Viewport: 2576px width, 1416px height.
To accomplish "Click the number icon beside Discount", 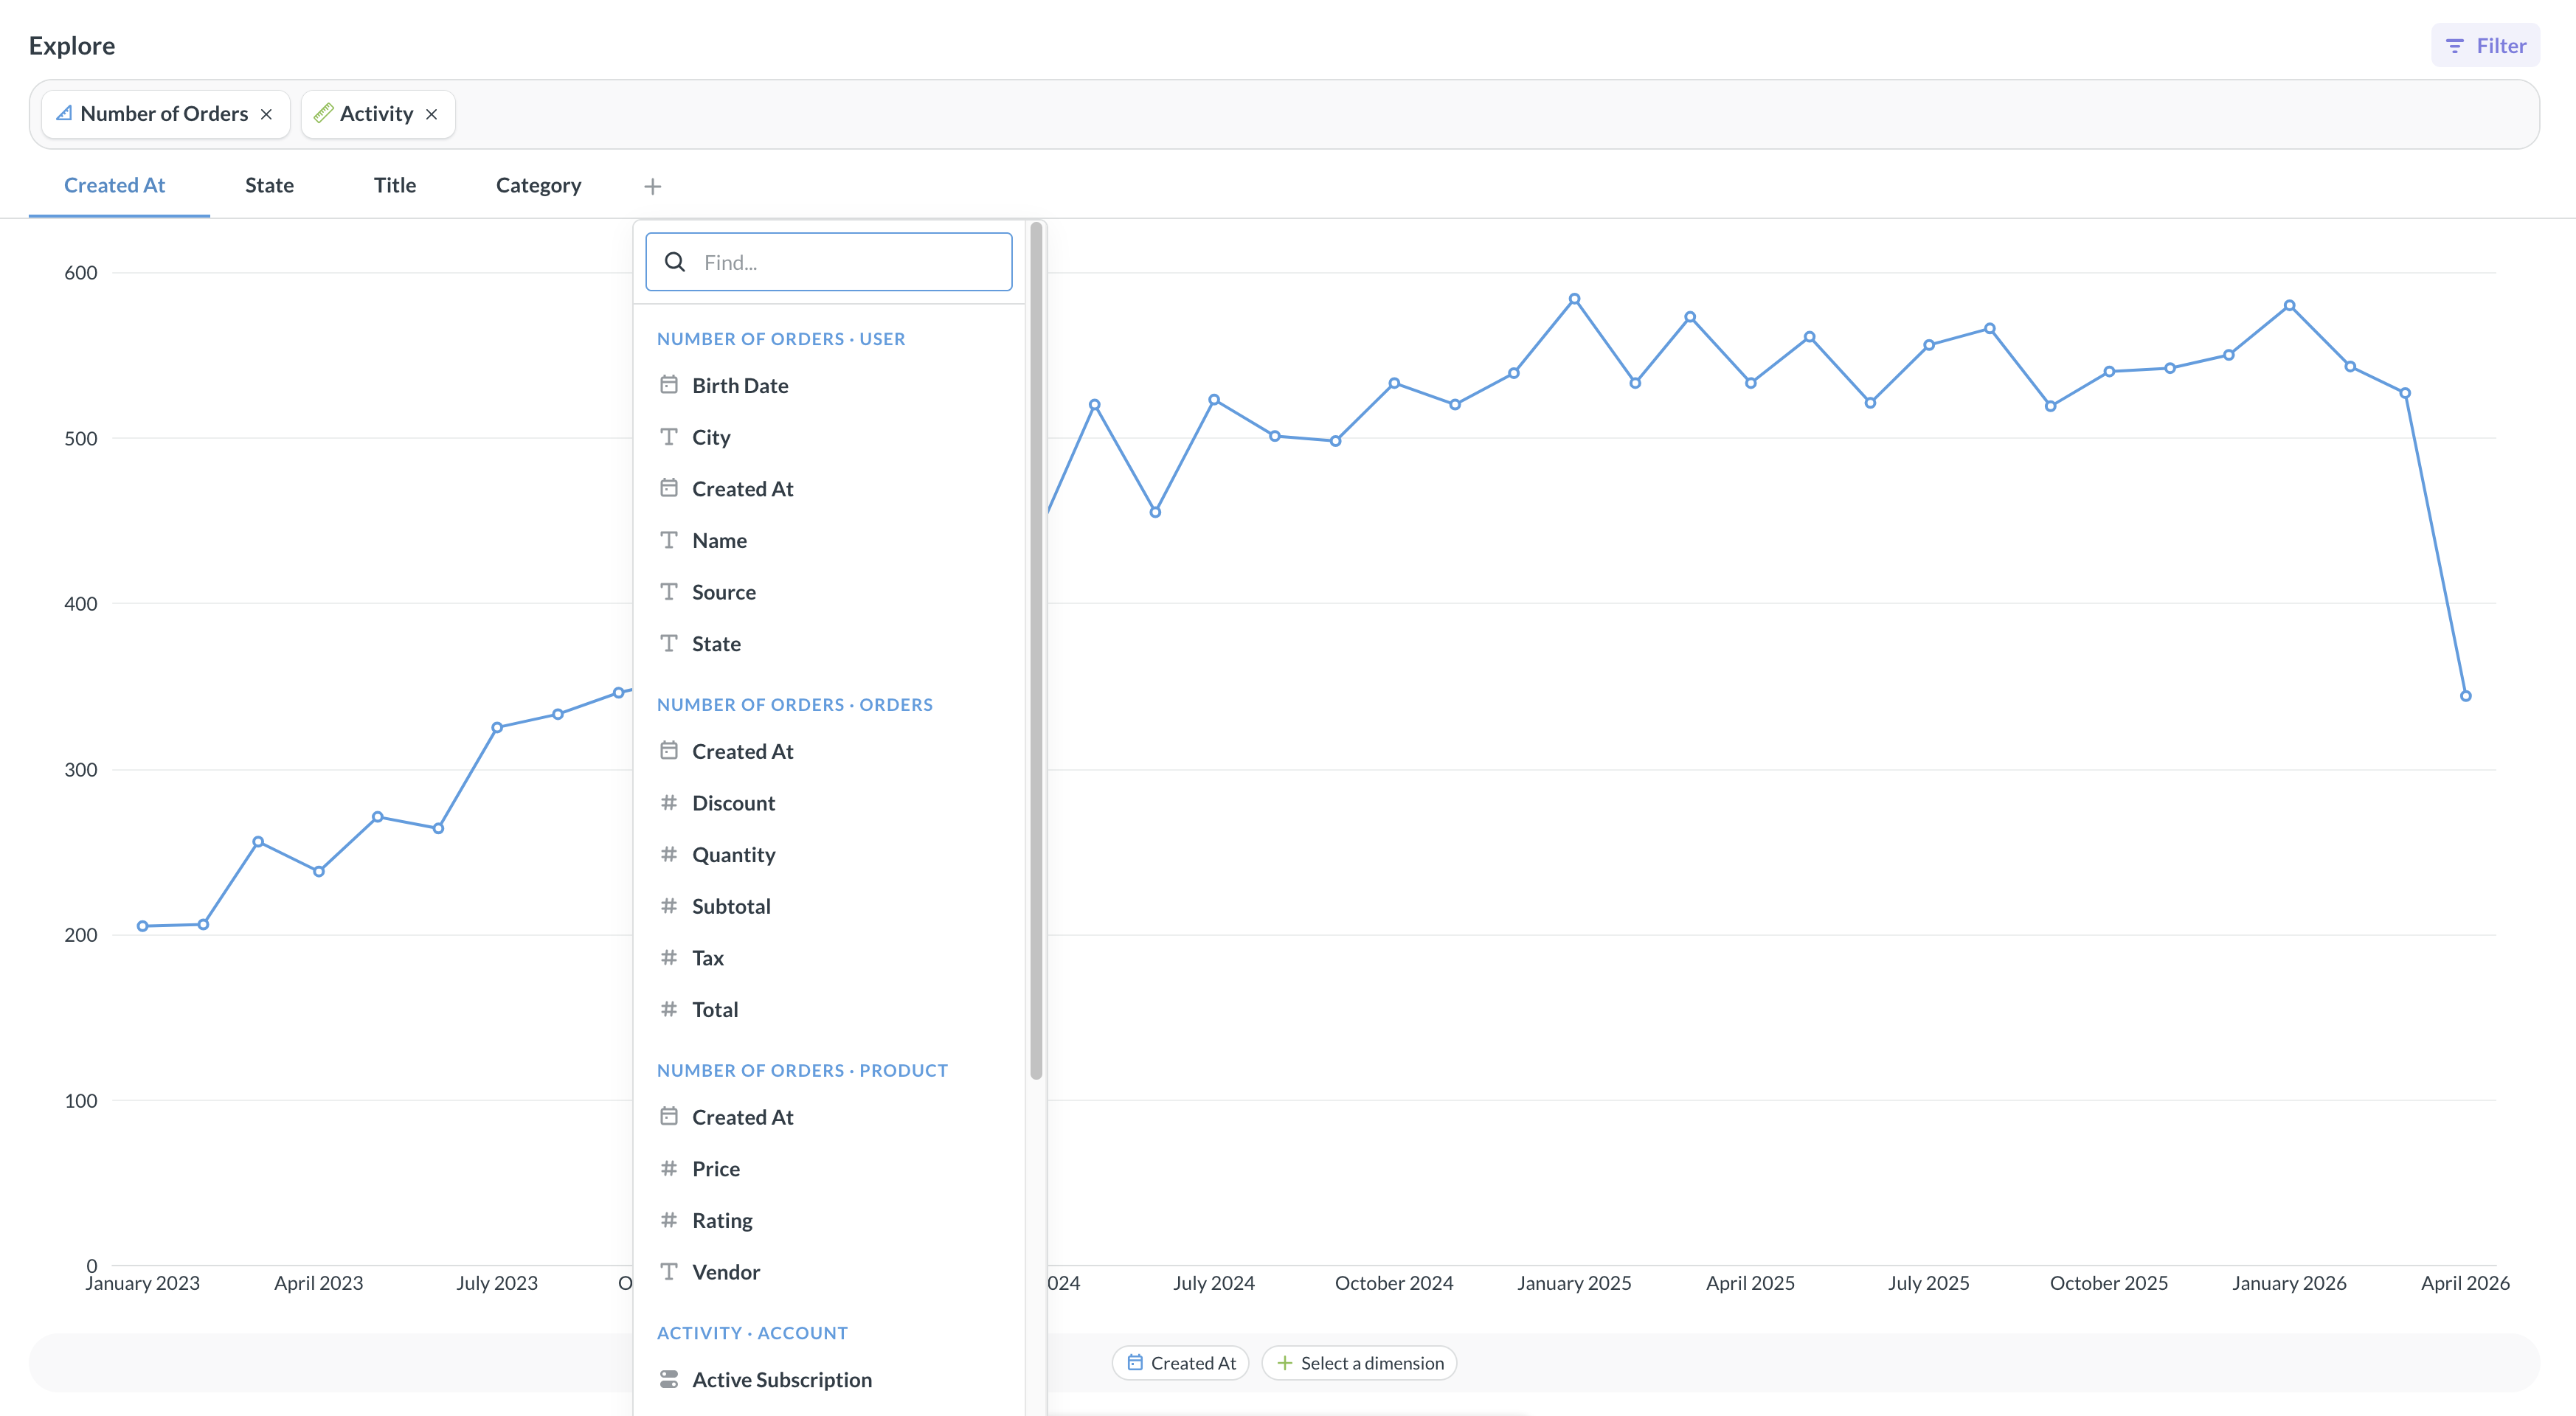I will tap(669, 803).
